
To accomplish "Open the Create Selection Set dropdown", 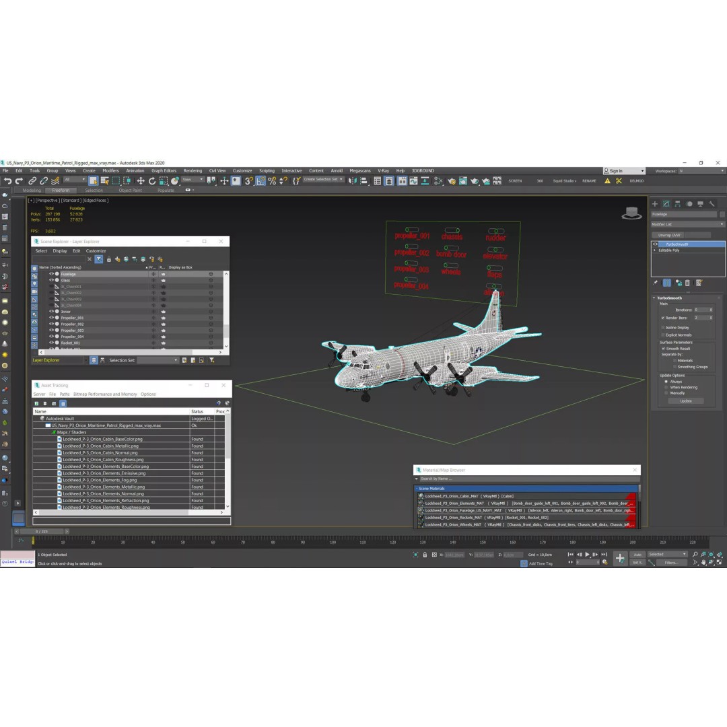I will pos(323,180).
